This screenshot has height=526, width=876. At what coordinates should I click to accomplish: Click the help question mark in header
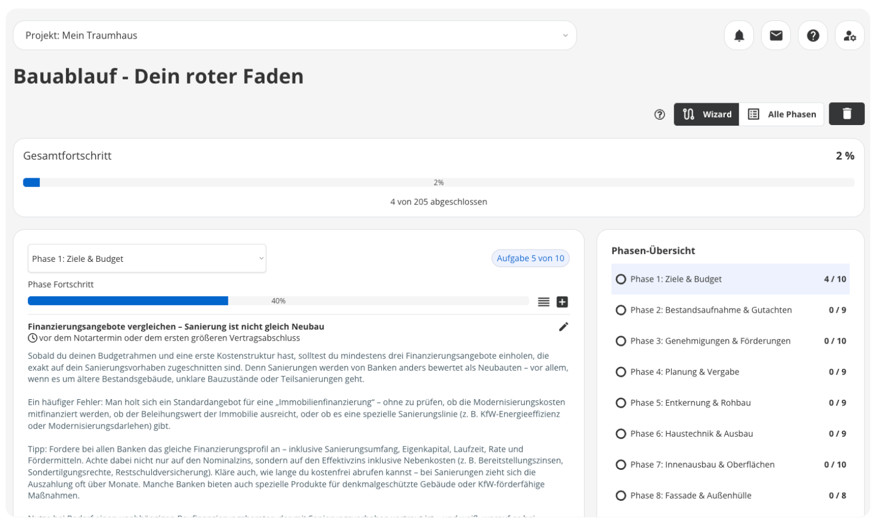812,36
